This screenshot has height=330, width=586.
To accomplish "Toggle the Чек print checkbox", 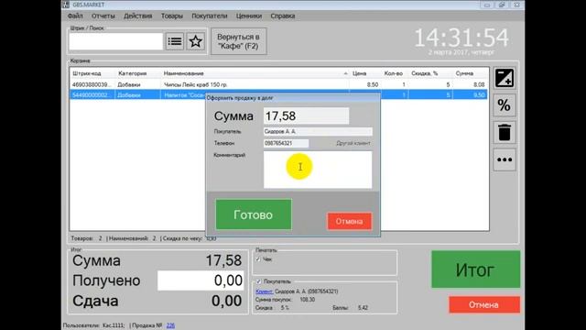I will coord(258,258).
